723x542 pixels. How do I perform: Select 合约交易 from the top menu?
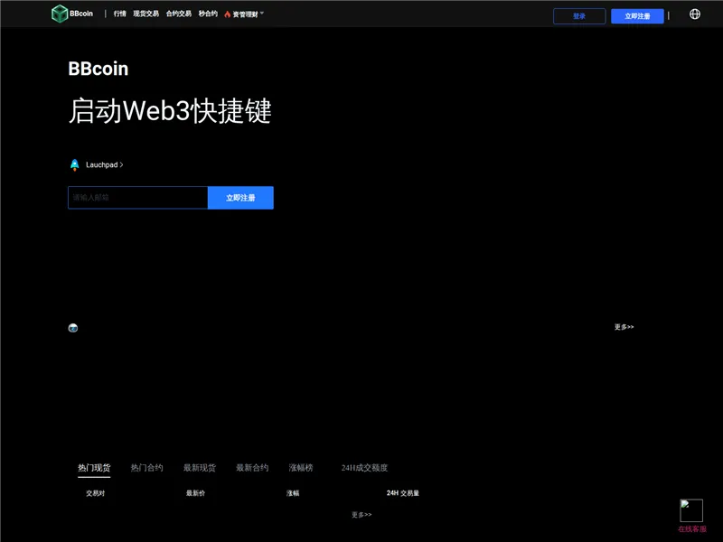pyautogui.click(x=178, y=14)
